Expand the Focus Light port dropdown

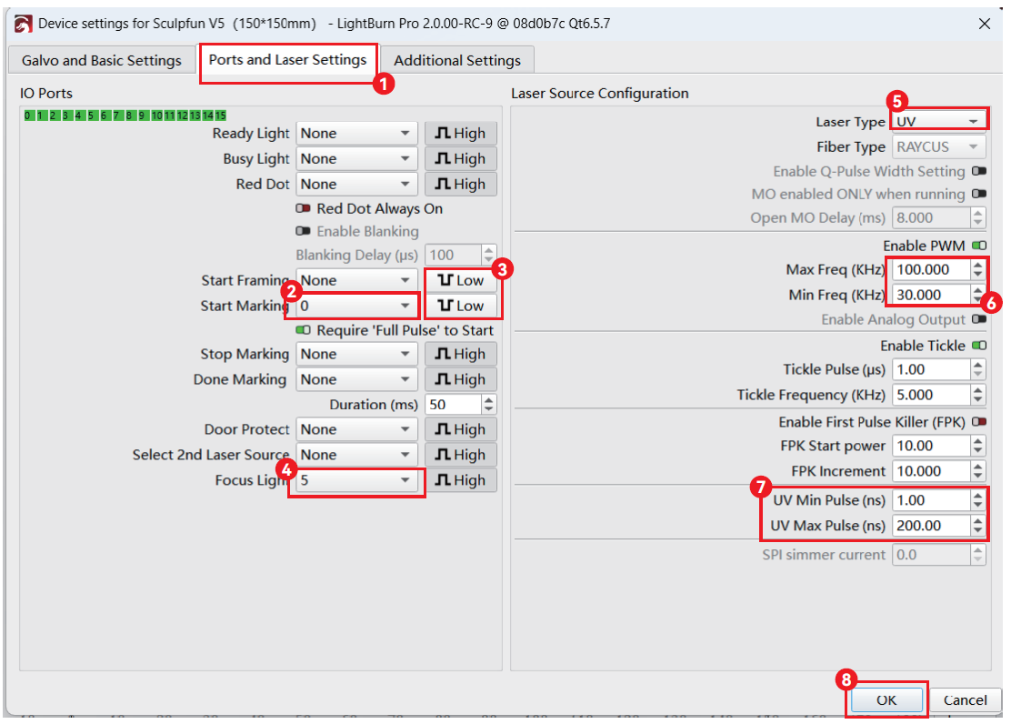click(x=355, y=481)
